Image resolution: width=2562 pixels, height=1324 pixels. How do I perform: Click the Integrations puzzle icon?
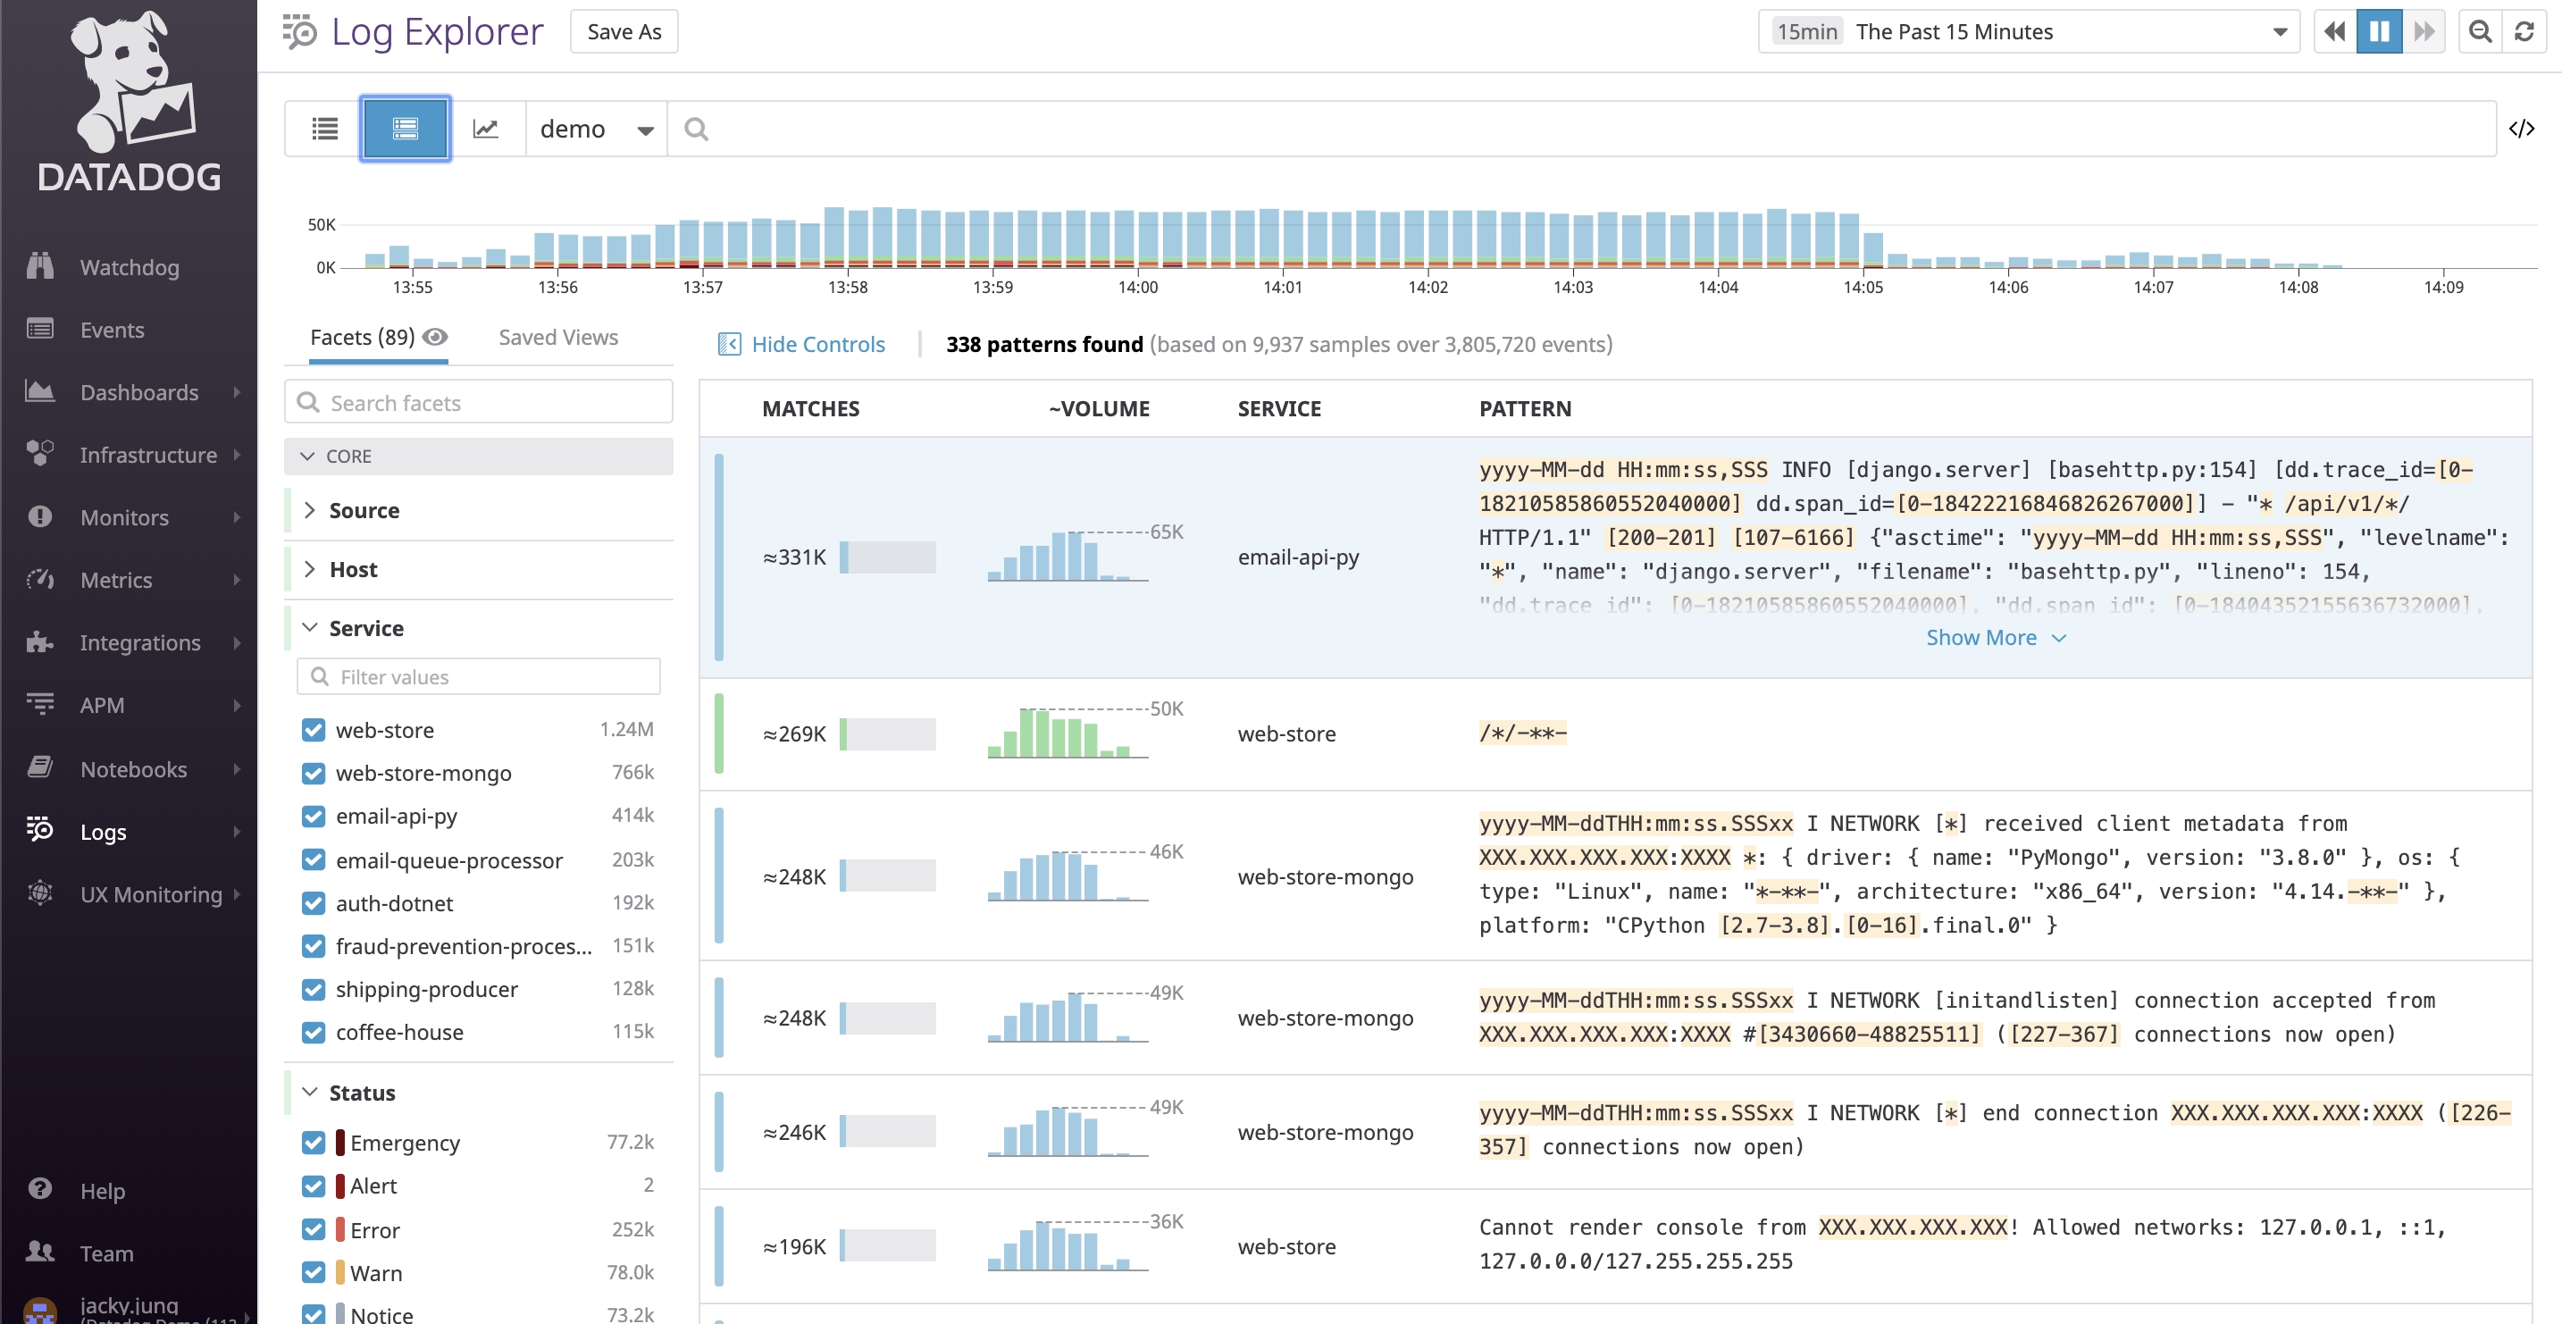click(40, 641)
